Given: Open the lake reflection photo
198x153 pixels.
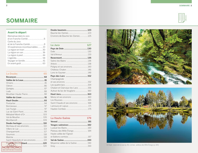Looking at the screenshot, I should point(149,114).
